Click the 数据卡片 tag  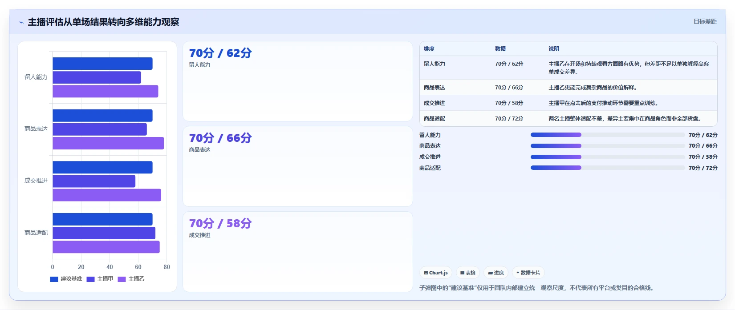(x=528, y=273)
